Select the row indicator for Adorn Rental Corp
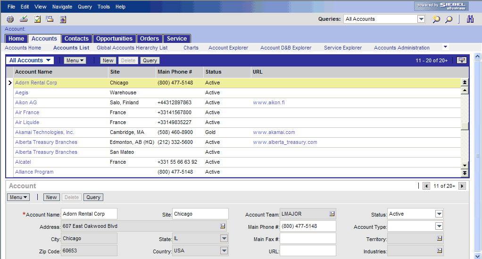Viewport: 482px width, 259px height. (x=10, y=83)
